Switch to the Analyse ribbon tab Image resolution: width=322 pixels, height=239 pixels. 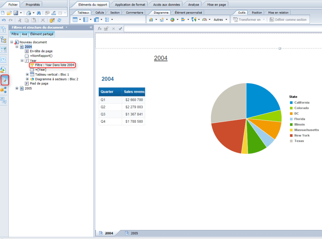pos(193,5)
